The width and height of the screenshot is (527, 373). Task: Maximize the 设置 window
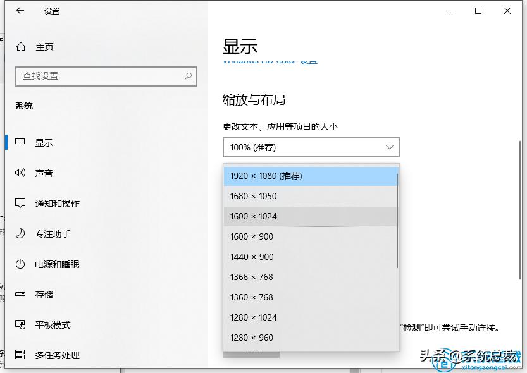pyautogui.click(x=478, y=11)
